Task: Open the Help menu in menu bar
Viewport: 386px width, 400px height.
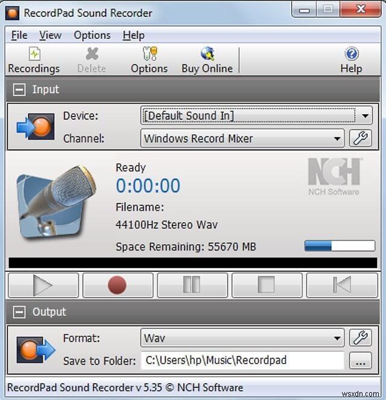Action: (134, 35)
